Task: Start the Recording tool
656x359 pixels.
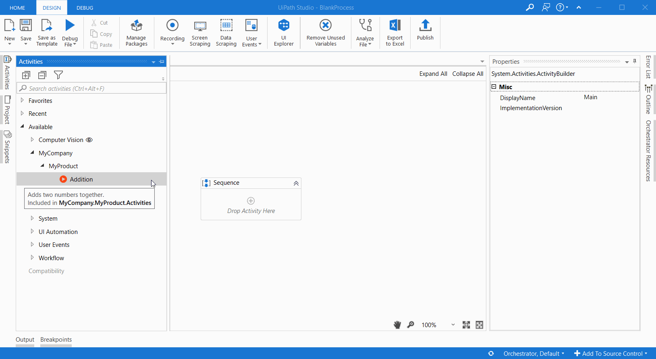Action: point(172,32)
